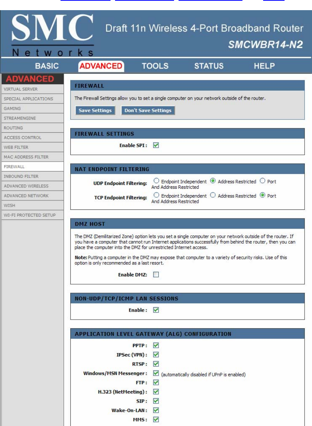Uncheck H.323 (NetMeeting) checkbox

[156, 391]
